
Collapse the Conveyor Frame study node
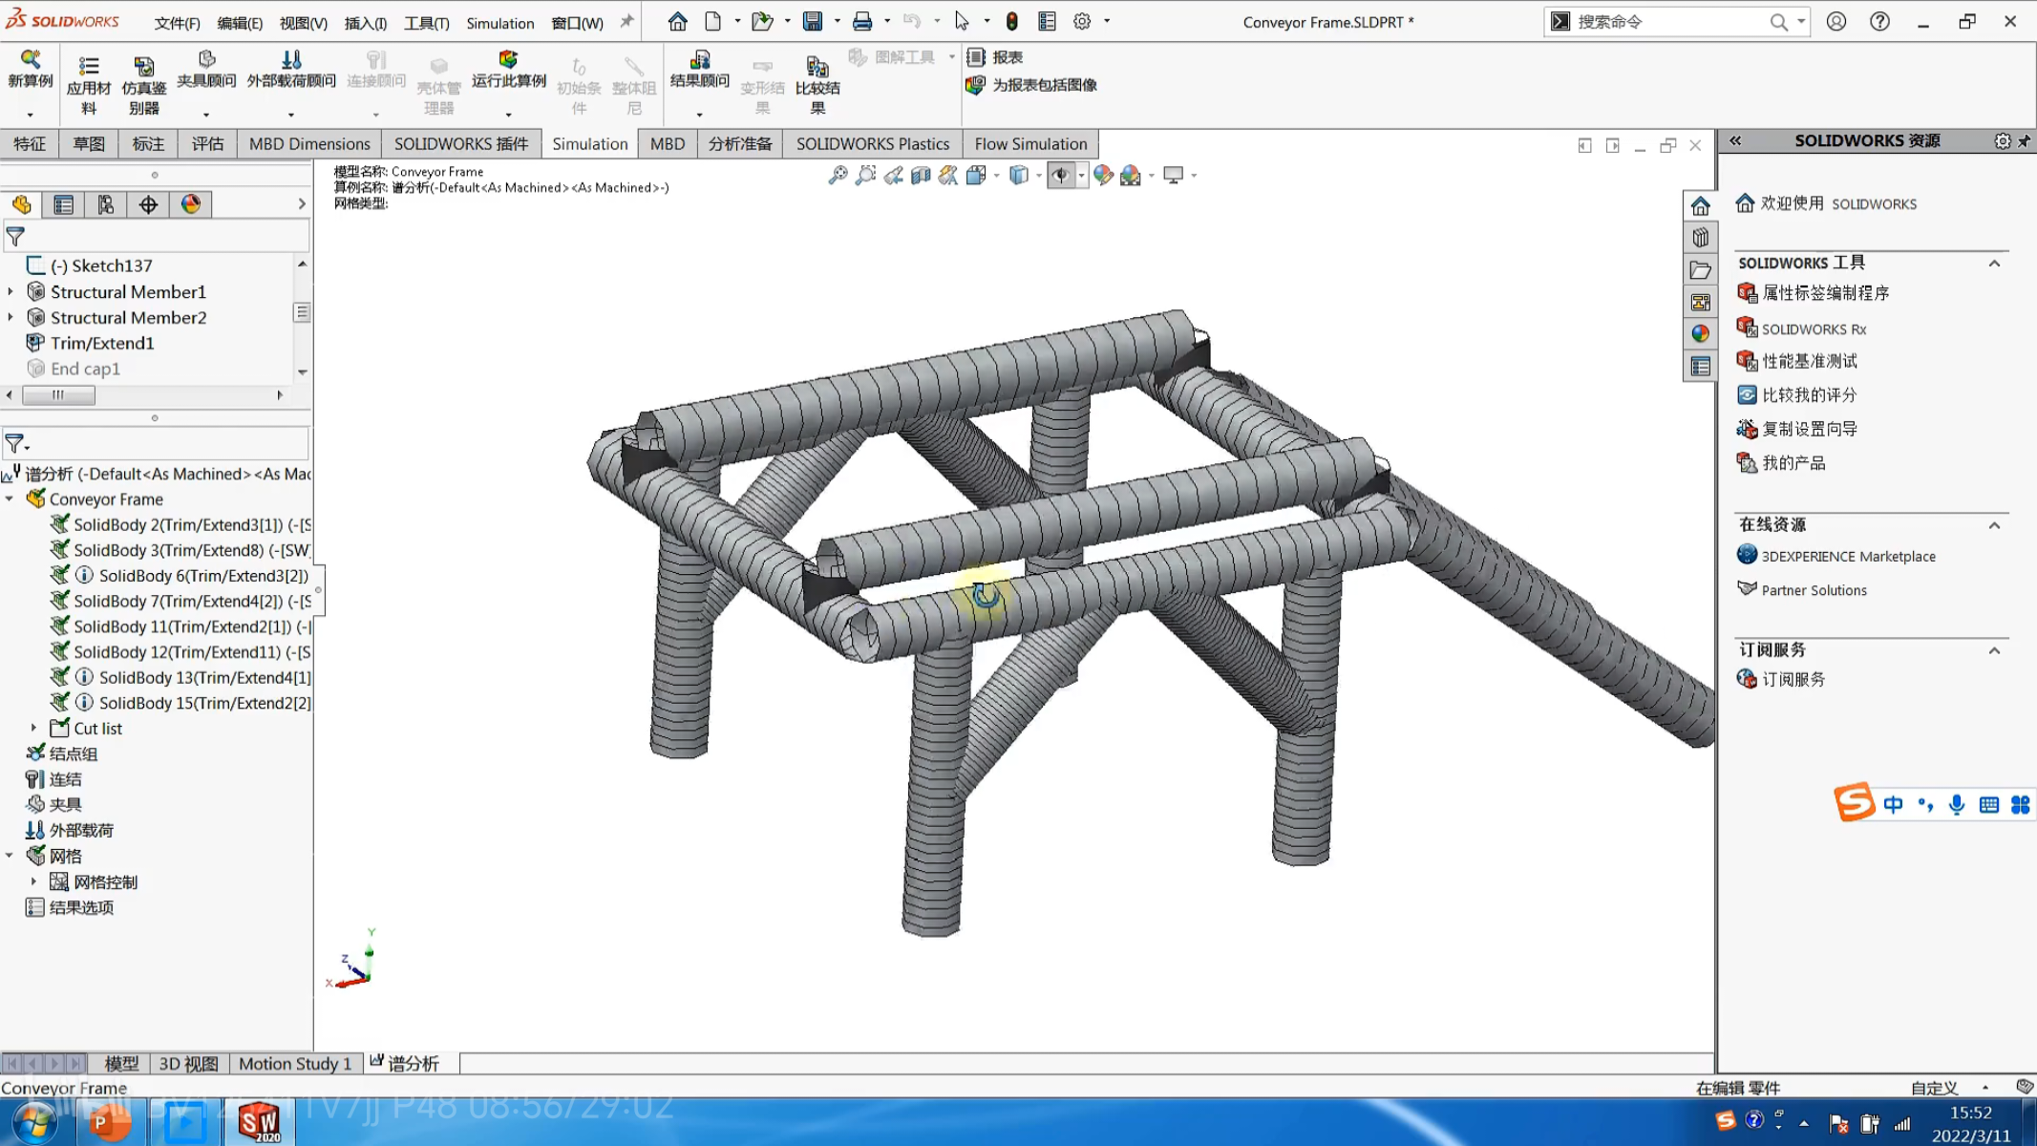click(10, 499)
